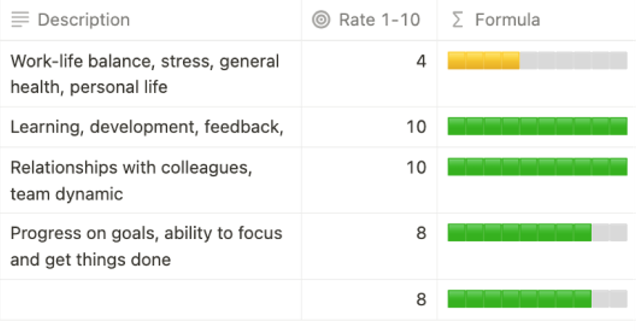Click rating 8 in the last row
Image resolution: width=636 pixels, height=334 pixels.
click(x=421, y=300)
